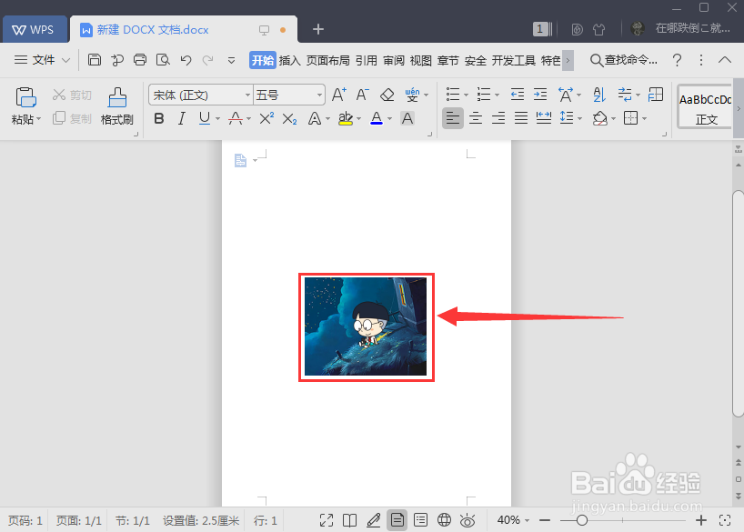The height and width of the screenshot is (532, 744).
Task: Apply subscript X₂ formatting
Action: (x=289, y=118)
